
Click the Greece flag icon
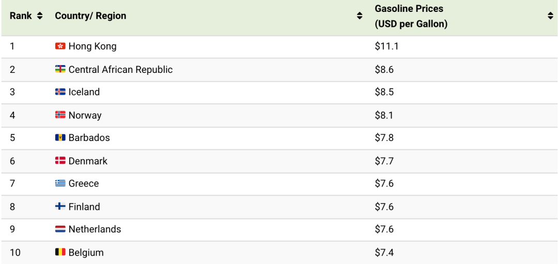[60, 183]
